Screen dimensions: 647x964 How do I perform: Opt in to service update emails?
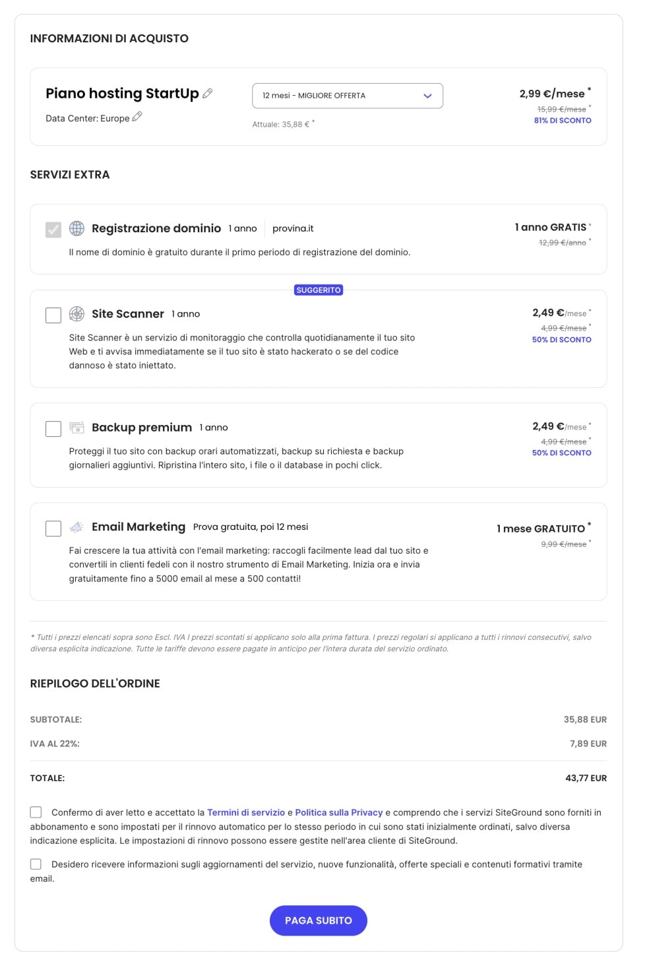tap(34, 863)
